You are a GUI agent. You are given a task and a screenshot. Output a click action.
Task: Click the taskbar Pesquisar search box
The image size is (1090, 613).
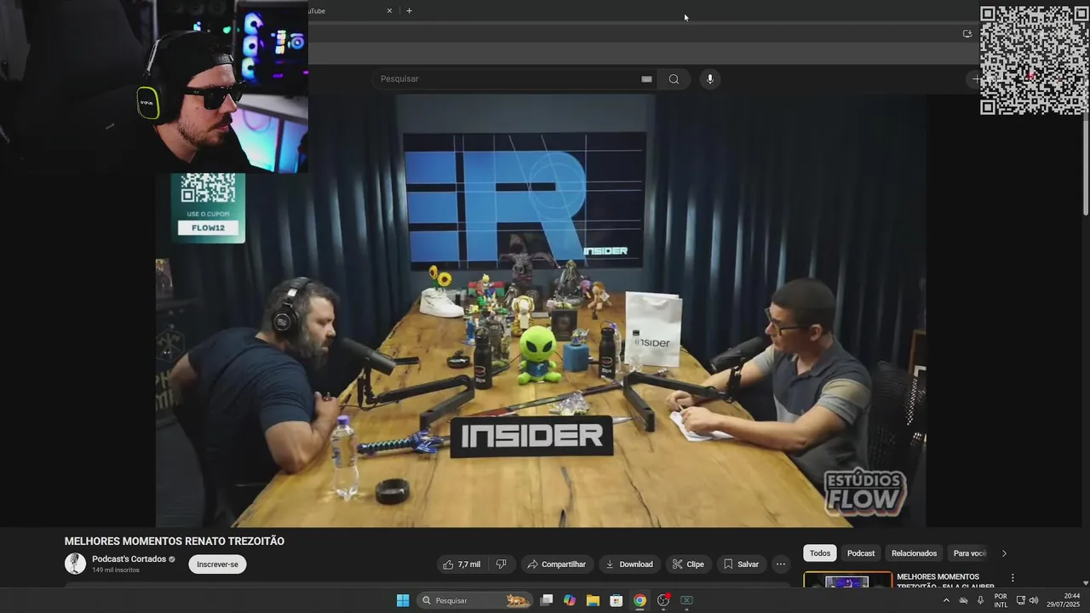click(x=476, y=600)
